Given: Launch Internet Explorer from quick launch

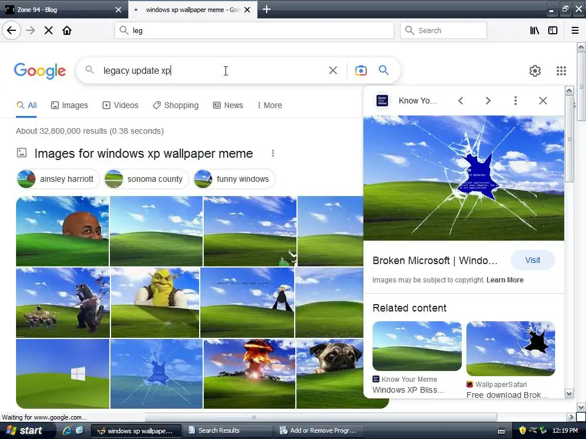Looking at the screenshot, I should 67,430.
